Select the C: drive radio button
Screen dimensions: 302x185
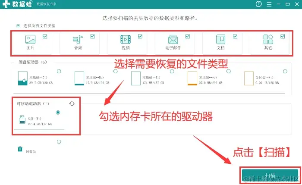tap(59, 71)
